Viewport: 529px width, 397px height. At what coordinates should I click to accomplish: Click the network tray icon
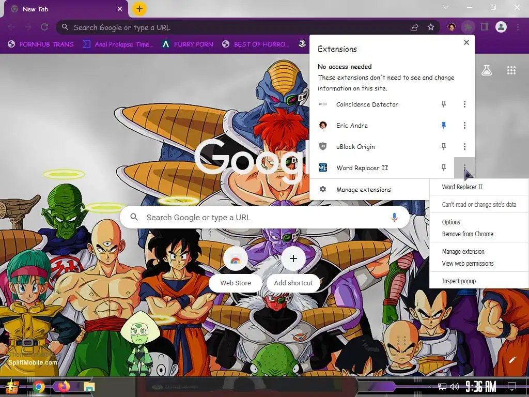pos(442,387)
